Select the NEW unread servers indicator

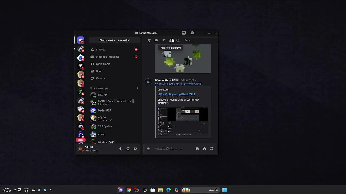pyautogui.click(x=81, y=140)
